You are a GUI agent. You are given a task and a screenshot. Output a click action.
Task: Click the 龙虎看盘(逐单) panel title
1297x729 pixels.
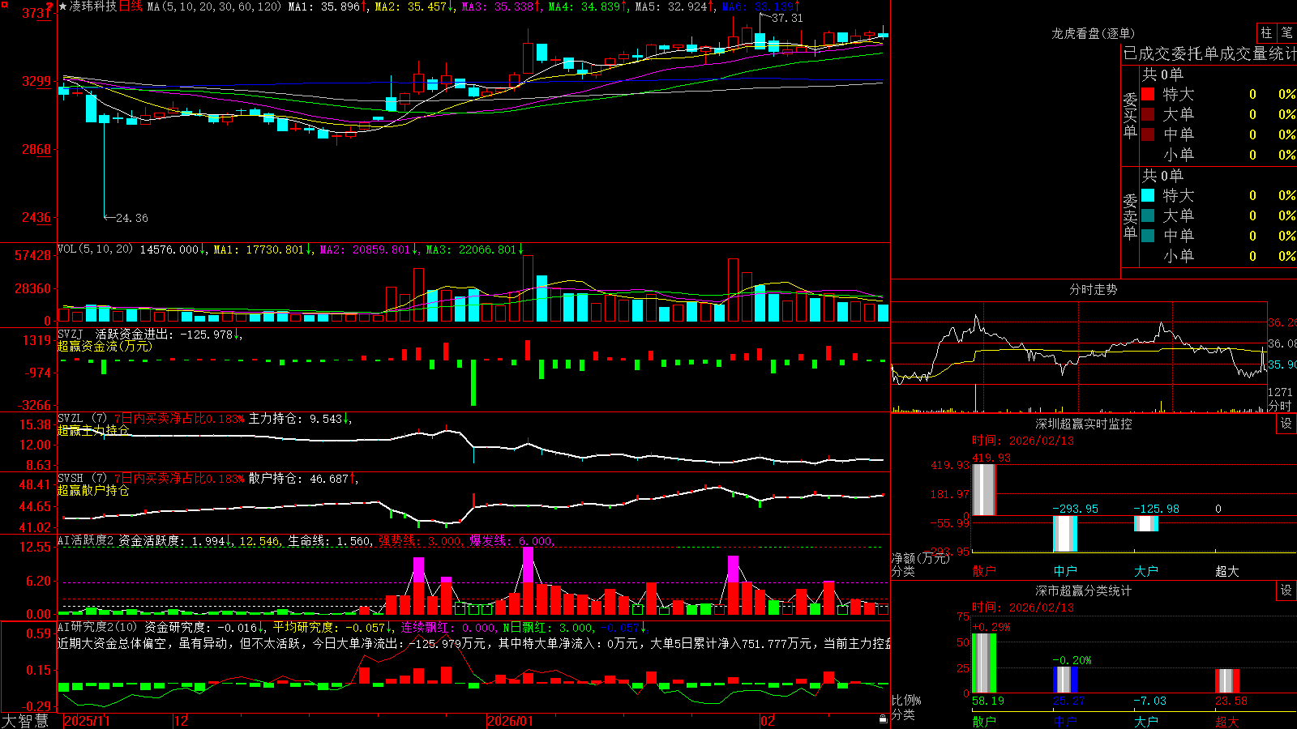1093,33
